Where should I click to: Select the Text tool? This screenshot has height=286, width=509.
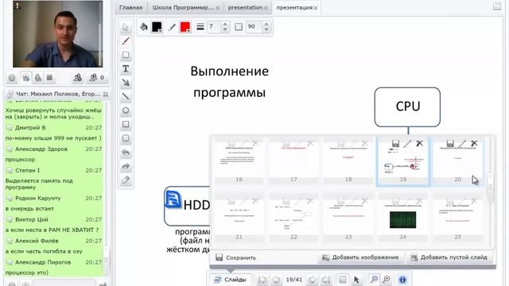click(x=126, y=69)
